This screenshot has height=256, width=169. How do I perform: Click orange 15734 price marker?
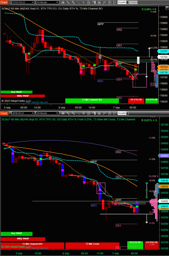pos(163,67)
